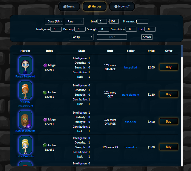This screenshot has height=171, width=191.
Task: Click Hilda Kasandro hero portrait
Action: tap(25, 145)
